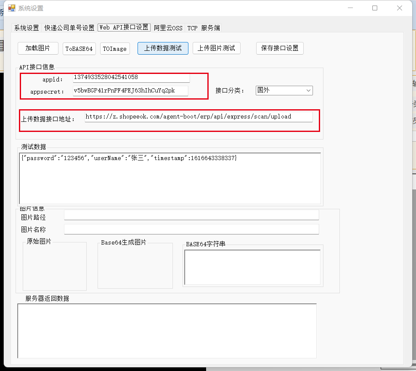Click into 上传数据接口地址 URL field
The width and height of the screenshot is (416, 371).
coord(199,117)
